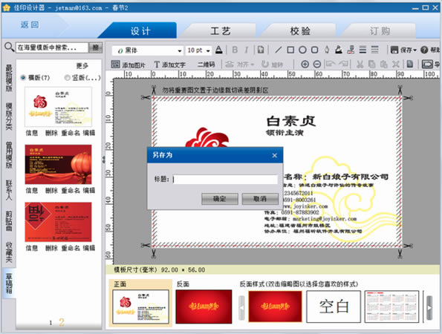Viewport: 442px width, 334px height.
Task: Toggle bold text formatting
Action: [x=235, y=50]
